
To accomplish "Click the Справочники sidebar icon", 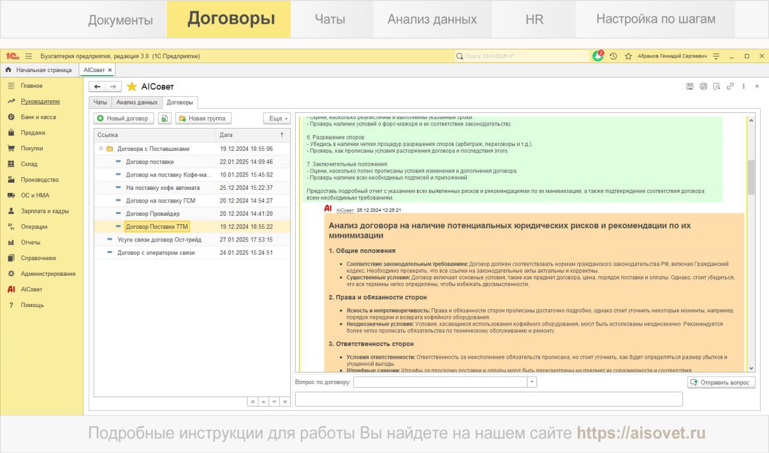I will pyautogui.click(x=11, y=258).
